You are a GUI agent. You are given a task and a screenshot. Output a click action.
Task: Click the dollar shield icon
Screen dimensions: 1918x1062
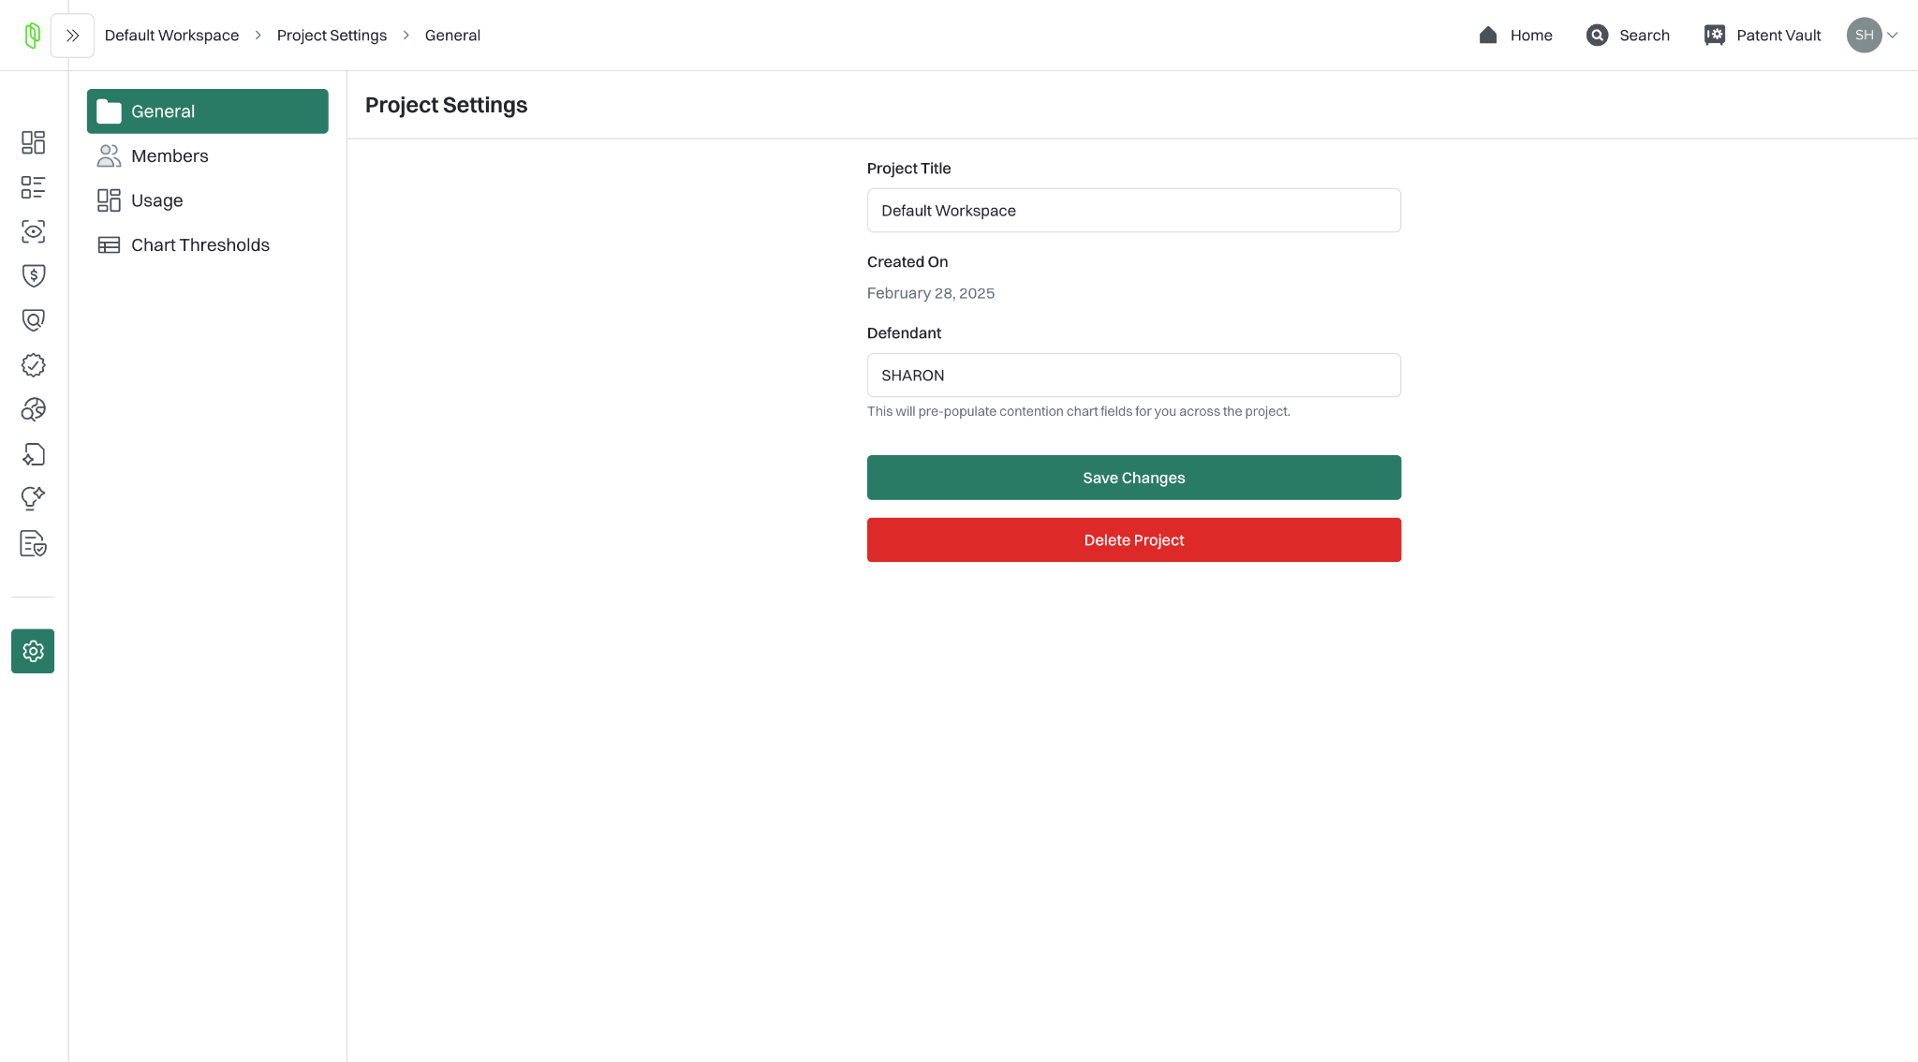click(33, 275)
